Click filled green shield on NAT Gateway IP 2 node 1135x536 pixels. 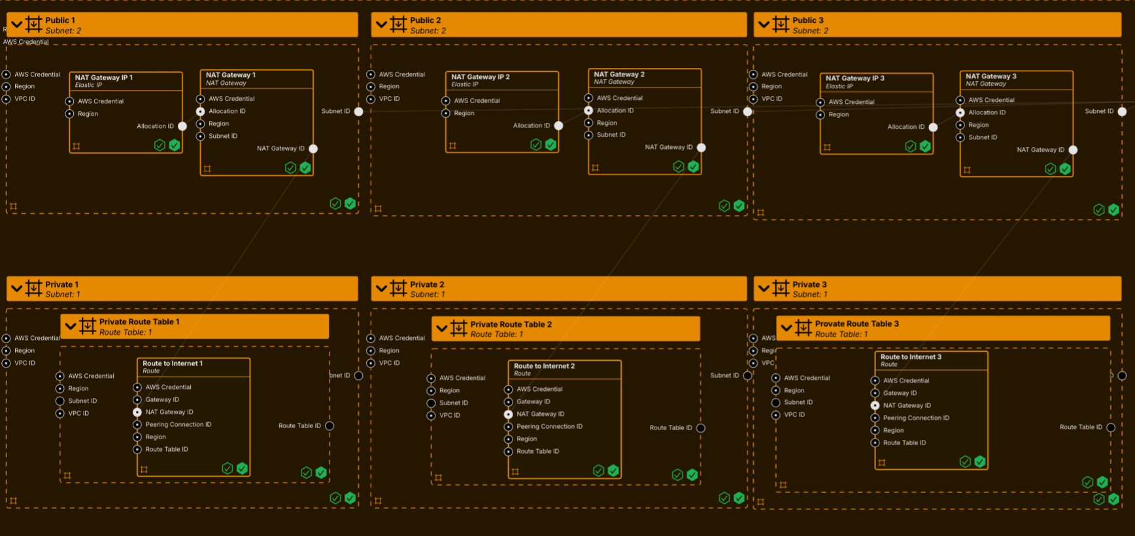(551, 144)
